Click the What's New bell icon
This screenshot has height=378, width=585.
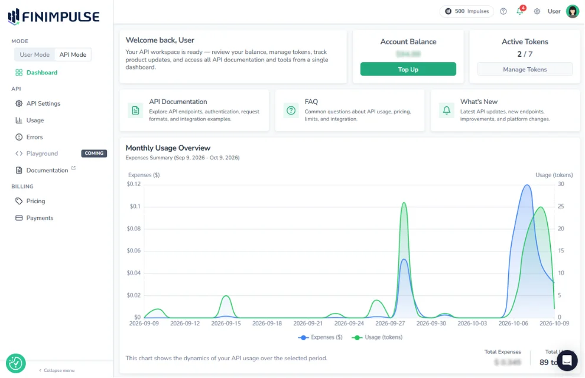pos(447,110)
